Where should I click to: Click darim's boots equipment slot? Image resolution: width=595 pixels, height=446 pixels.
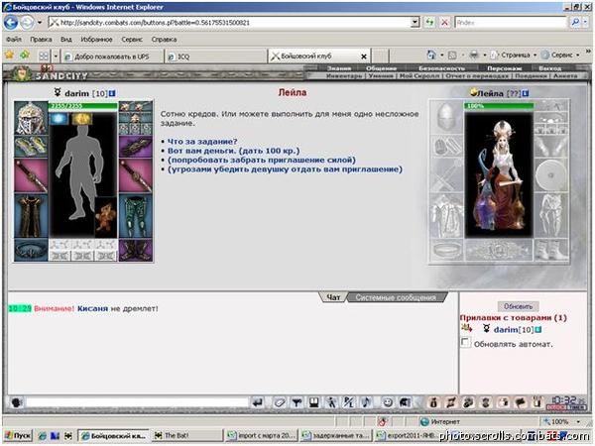point(136,250)
